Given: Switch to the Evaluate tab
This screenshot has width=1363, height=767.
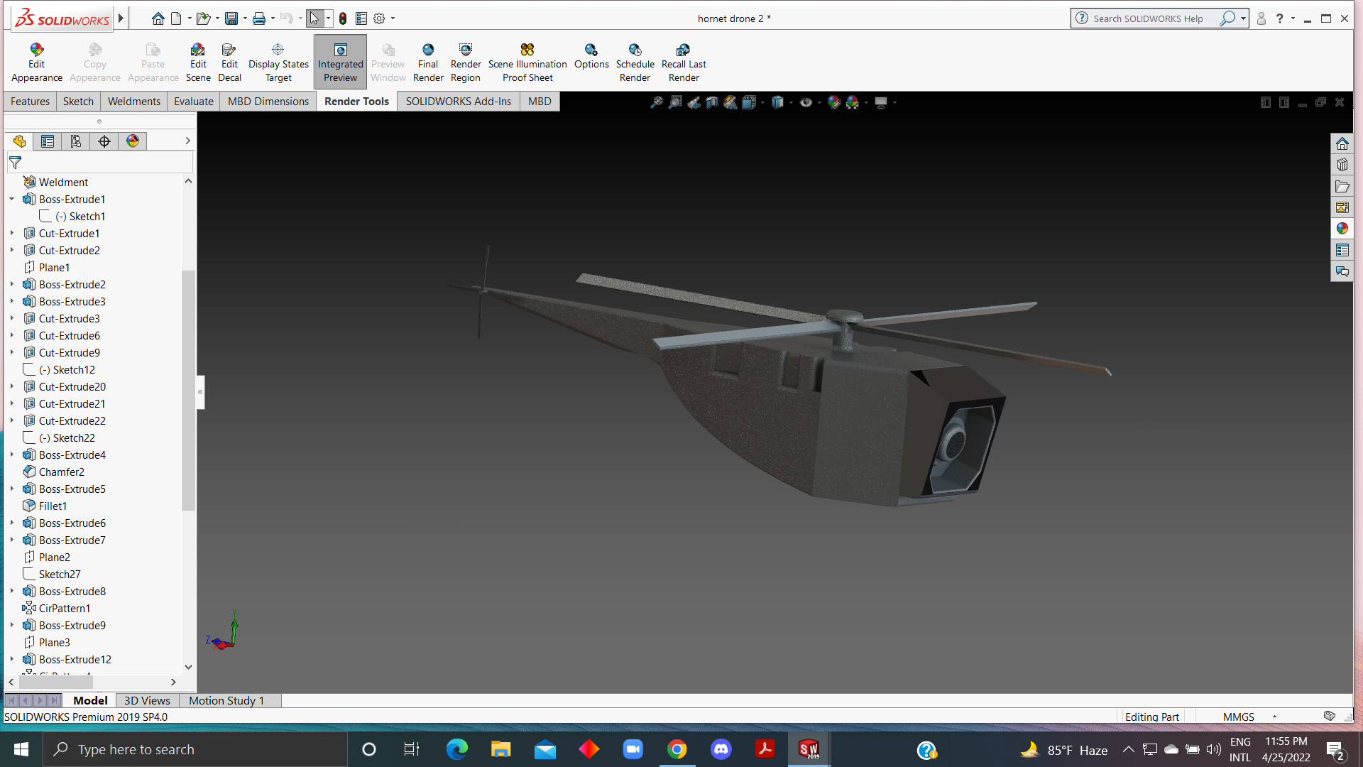Looking at the screenshot, I should pyautogui.click(x=194, y=102).
